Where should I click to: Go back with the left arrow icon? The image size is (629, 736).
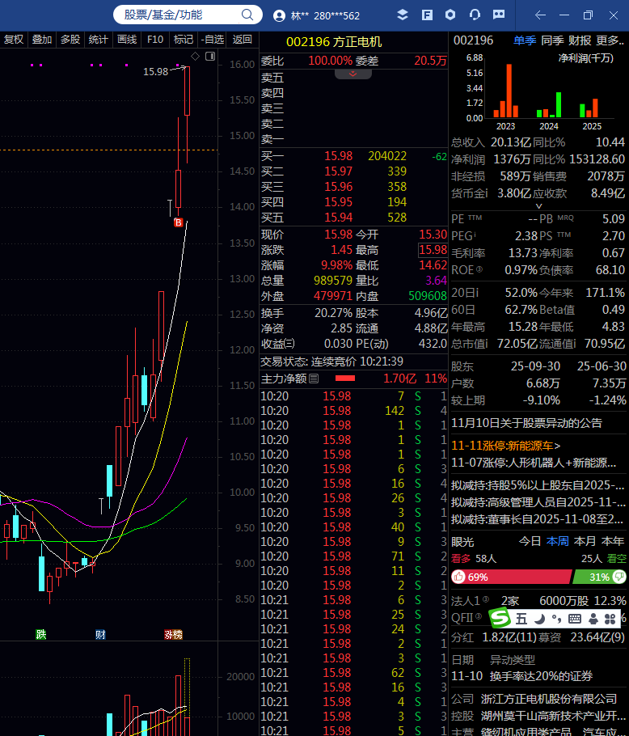pos(540,15)
